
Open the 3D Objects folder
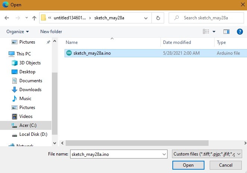pyautogui.click(x=30, y=63)
